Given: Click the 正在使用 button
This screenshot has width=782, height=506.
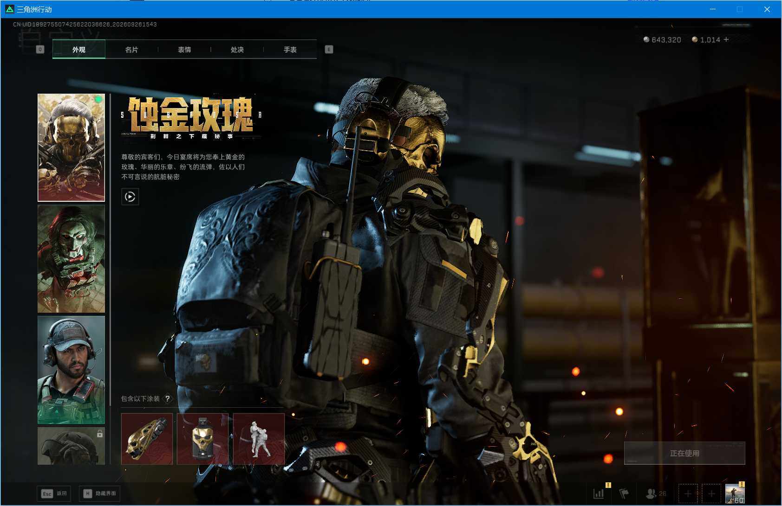Looking at the screenshot, I should pos(684,453).
